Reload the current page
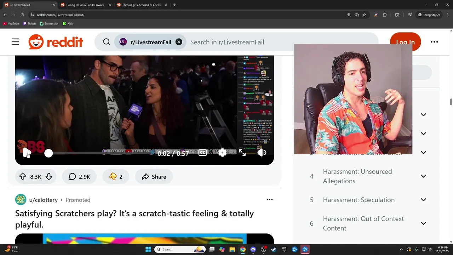The image size is (453, 255). (22, 15)
